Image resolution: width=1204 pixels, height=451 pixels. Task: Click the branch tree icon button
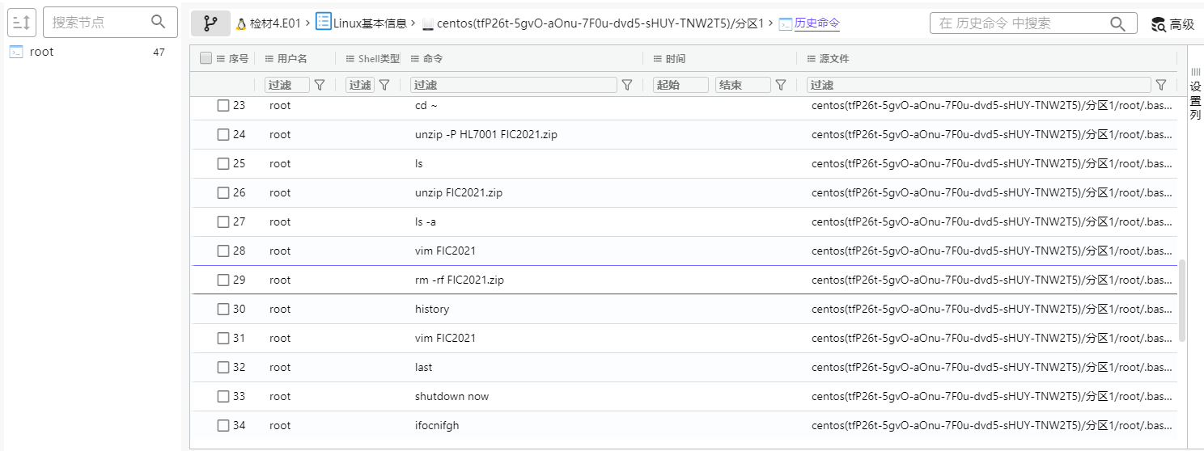tap(210, 24)
